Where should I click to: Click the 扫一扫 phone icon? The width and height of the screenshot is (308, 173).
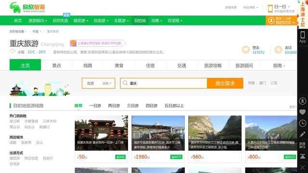(270, 9)
